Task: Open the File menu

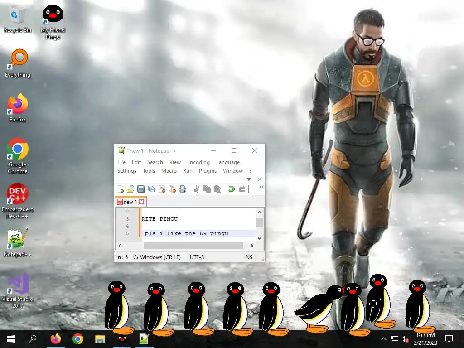Action: click(x=121, y=162)
